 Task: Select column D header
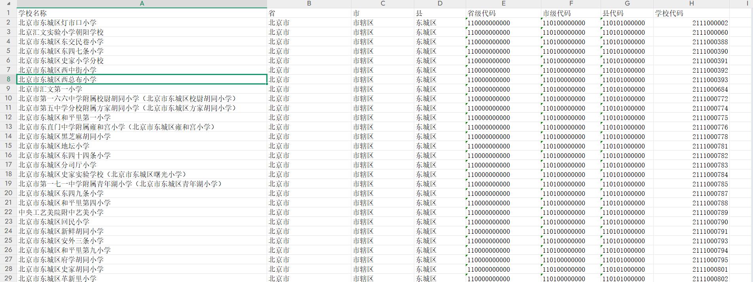click(440, 4)
